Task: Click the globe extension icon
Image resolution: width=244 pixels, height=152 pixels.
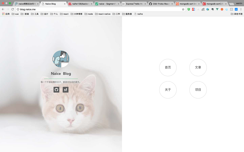Action: pos(208,9)
